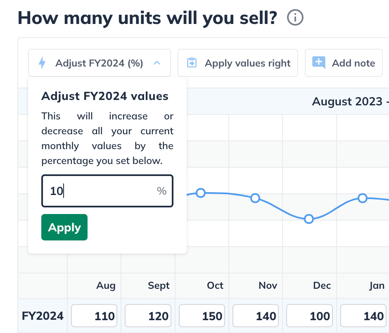The height and width of the screenshot is (333, 389).
Task: Edit the Oct FY2024 value 150
Action: pyautogui.click(x=202, y=316)
